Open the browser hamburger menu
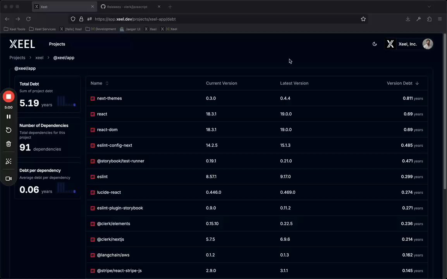This screenshot has height=279, width=447. (440, 19)
